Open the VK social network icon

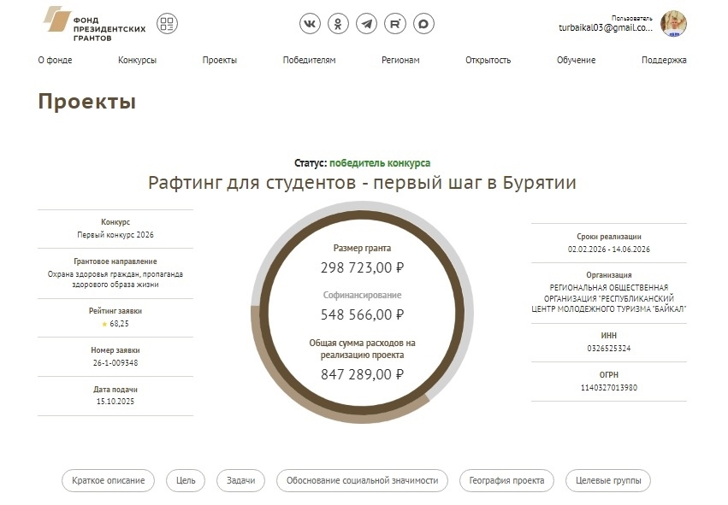point(310,24)
